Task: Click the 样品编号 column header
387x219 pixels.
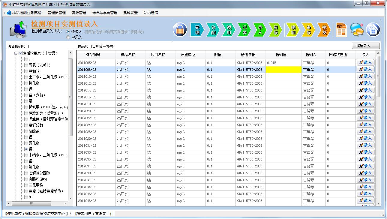Action: tap(96, 55)
